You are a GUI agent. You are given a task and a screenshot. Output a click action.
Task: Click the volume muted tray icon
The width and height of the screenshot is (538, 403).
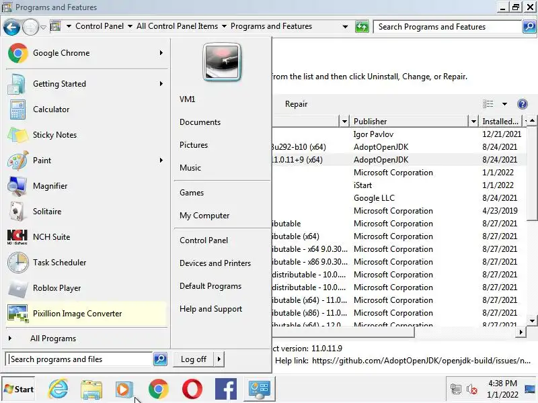(x=472, y=390)
